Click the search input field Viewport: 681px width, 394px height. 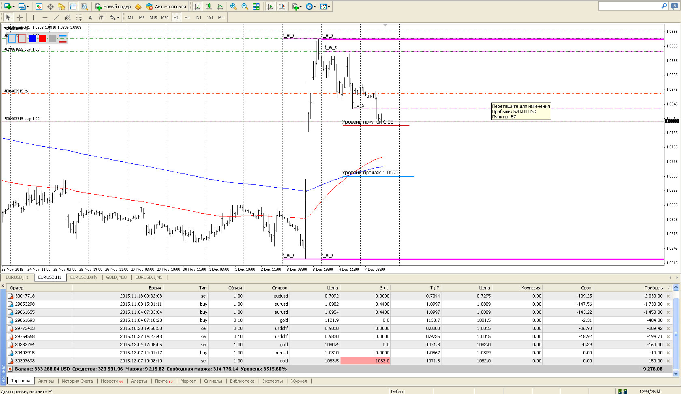pyautogui.click(x=629, y=6)
